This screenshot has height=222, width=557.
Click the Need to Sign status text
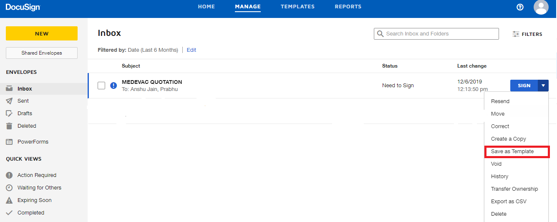(x=398, y=86)
